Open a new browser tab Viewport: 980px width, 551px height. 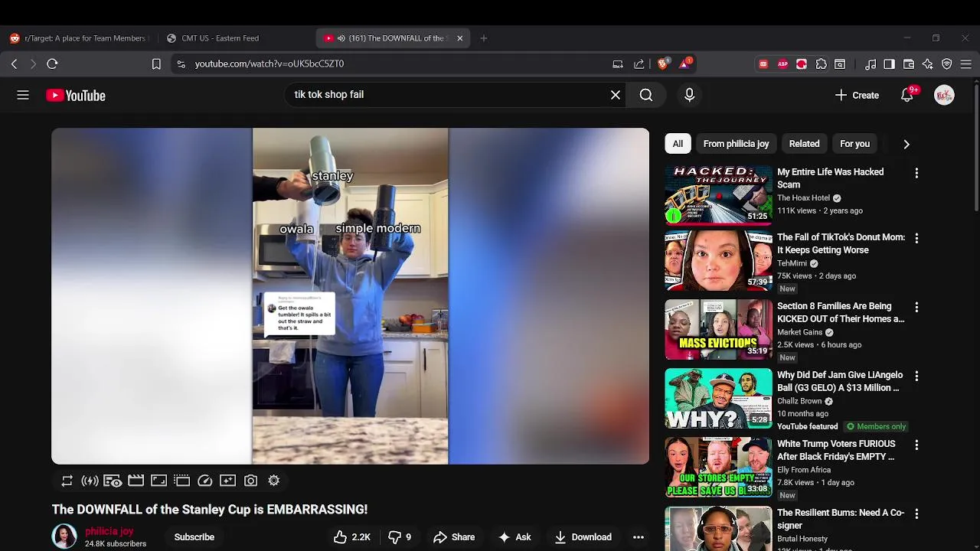point(483,38)
